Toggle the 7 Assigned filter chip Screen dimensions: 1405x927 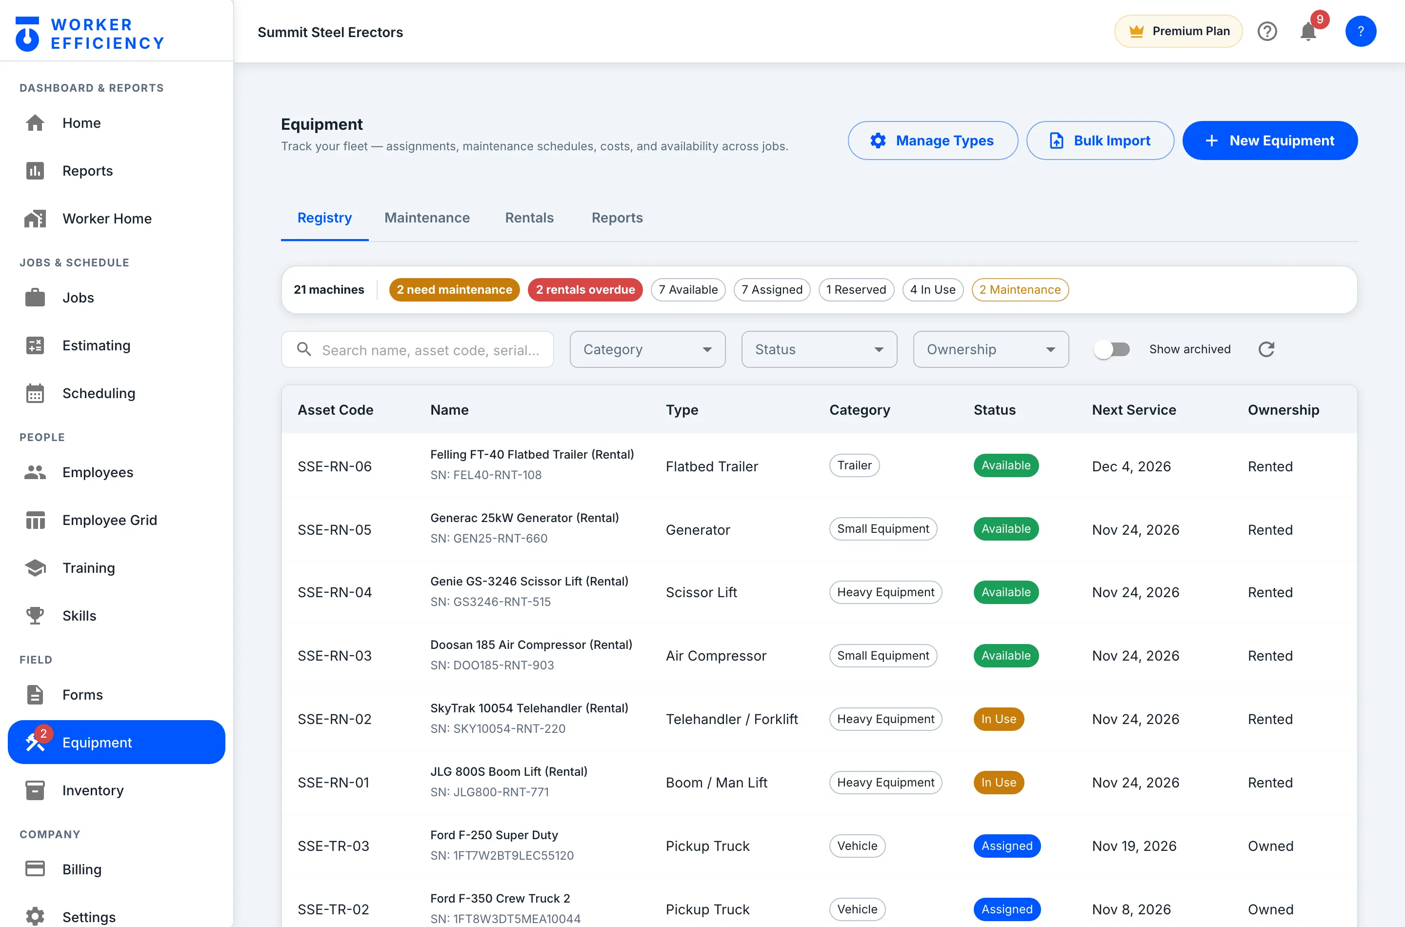772,290
